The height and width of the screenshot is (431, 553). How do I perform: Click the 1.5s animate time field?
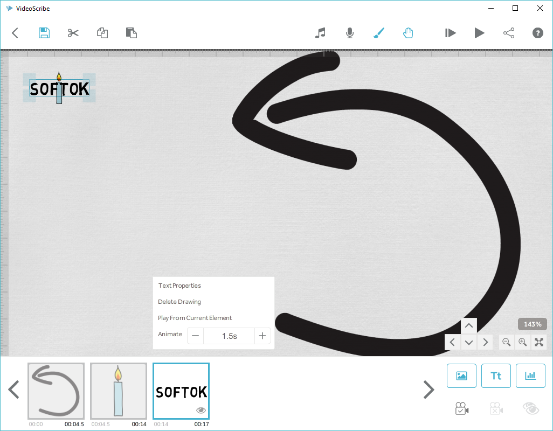[x=229, y=336]
